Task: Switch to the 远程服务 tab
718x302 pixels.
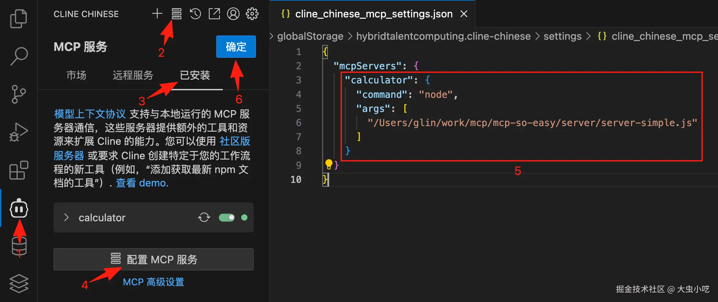Action: point(133,75)
